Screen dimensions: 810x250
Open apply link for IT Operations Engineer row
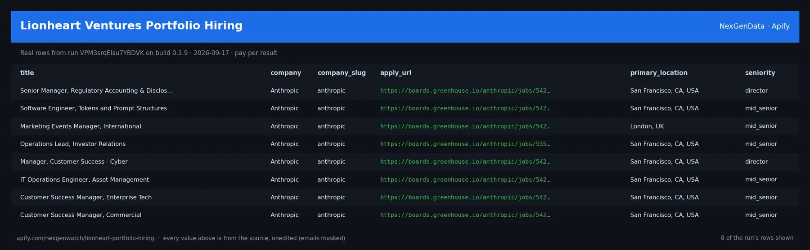coord(465,179)
